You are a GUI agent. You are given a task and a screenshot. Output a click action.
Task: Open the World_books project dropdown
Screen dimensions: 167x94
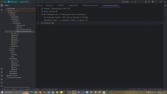pyautogui.click(x=13, y=2)
